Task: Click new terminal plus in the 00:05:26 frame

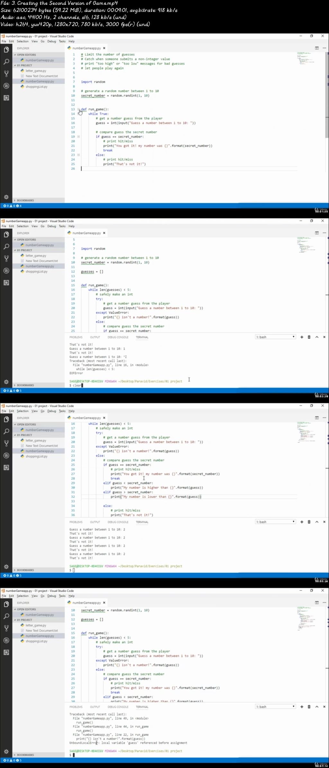Action: click(x=302, y=522)
